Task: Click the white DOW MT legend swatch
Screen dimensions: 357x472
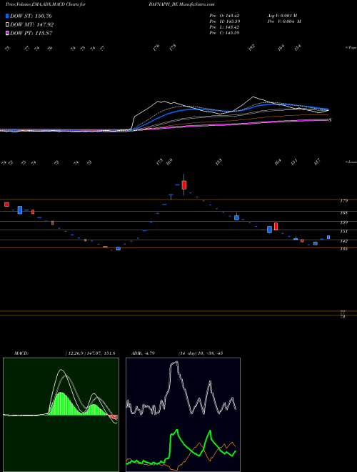Action: [x=7, y=24]
